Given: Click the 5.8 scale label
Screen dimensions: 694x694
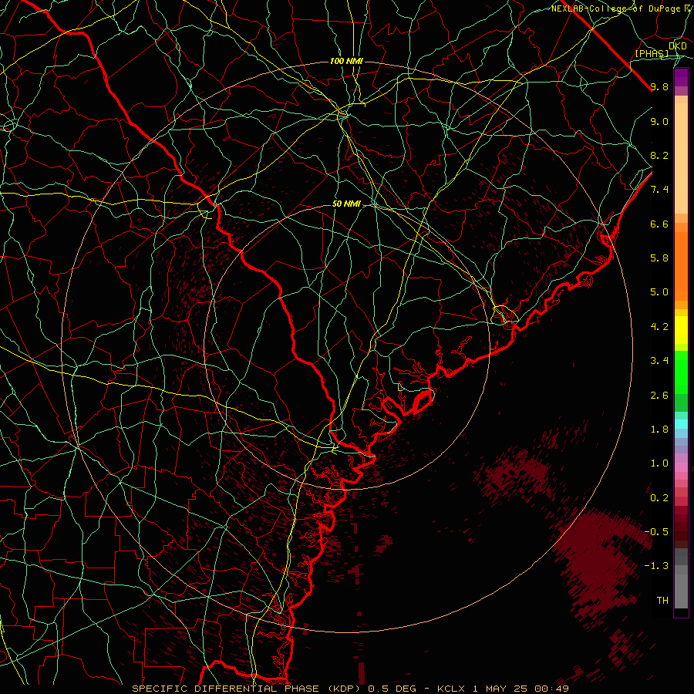Looking at the screenshot, I should point(659,258).
